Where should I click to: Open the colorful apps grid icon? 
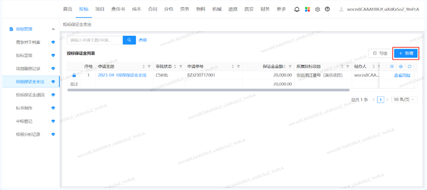[x=307, y=9]
